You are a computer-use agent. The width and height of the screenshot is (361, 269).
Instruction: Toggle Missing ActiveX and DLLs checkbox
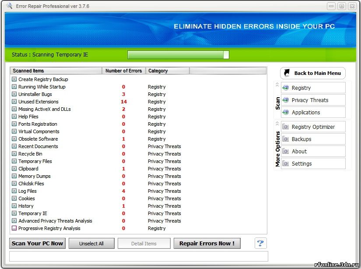(14, 109)
